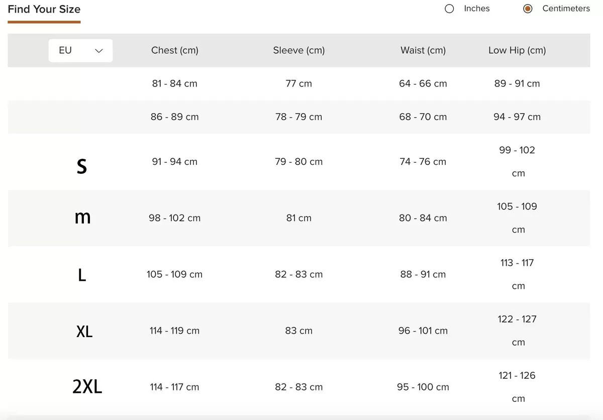This screenshot has width=603, height=420.
Task: Click the Waist (cm) column header
Action: [x=423, y=50]
